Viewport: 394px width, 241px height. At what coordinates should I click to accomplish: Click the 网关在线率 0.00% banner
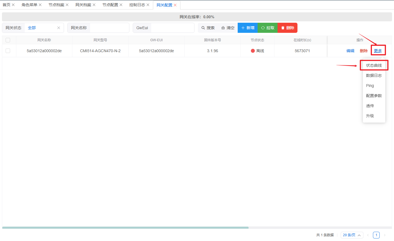(197, 17)
